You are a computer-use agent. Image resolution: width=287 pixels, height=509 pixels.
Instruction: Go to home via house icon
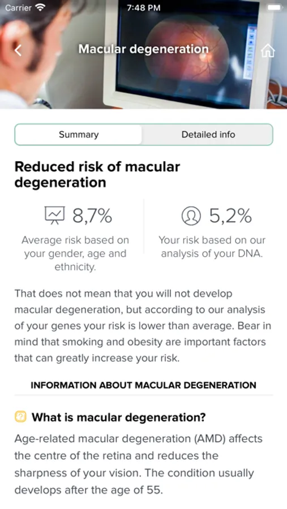coord(268,51)
